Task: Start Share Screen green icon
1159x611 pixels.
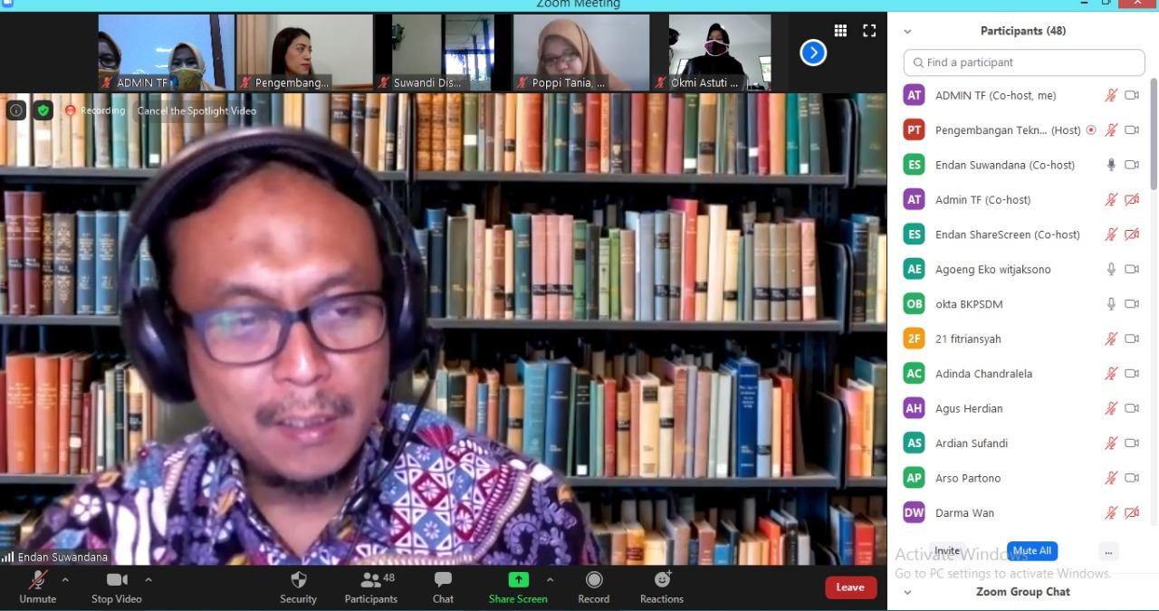Action: coord(518,579)
